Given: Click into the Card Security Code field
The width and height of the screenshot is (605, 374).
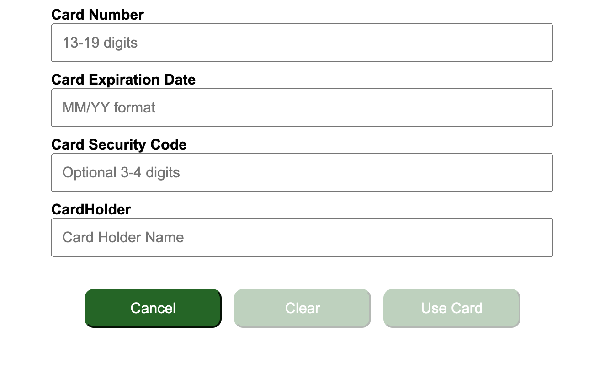Looking at the screenshot, I should tap(302, 173).
